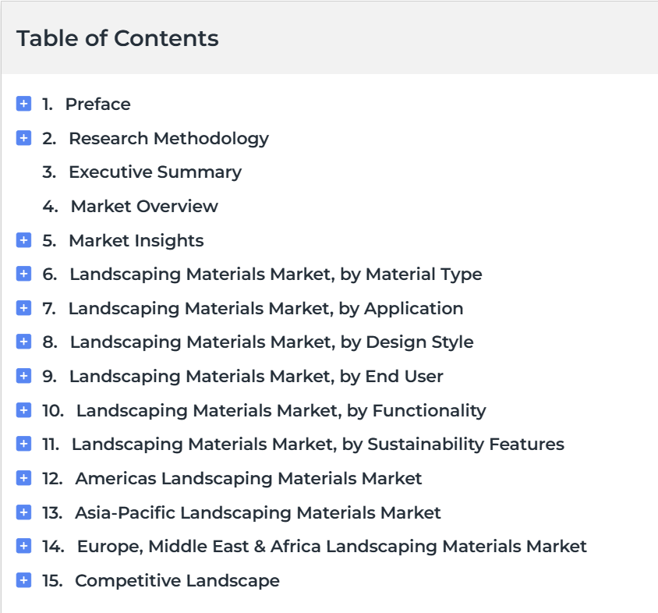Viewport: 658px width, 613px height.
Task: Expand Americas Landscaping Materials Market plus icon
Action: [23, 478]
